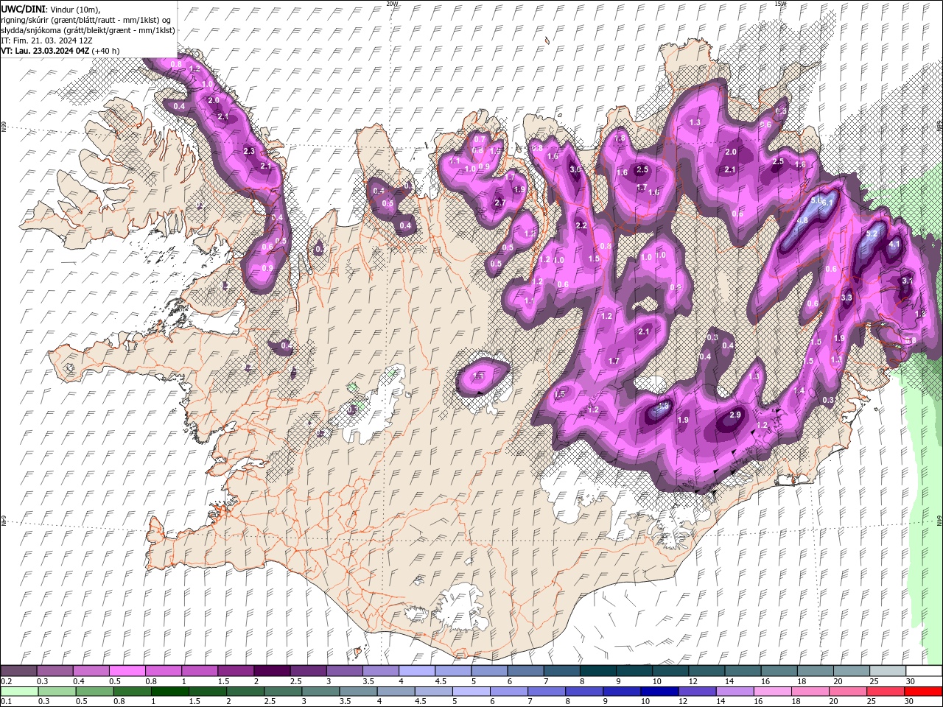Click the 2.7 snowfall value on the map
Screen dimensions: 943x707
click(x=499, y=203)
